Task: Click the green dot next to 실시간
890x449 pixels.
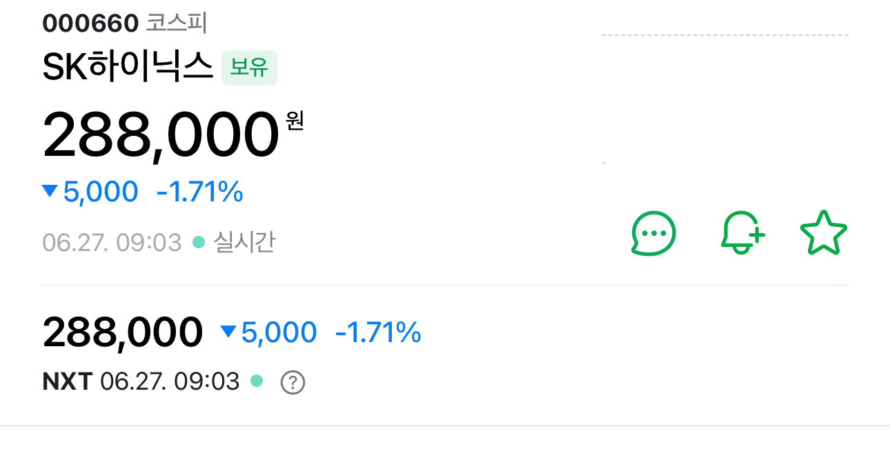Action: pos(199,243)
